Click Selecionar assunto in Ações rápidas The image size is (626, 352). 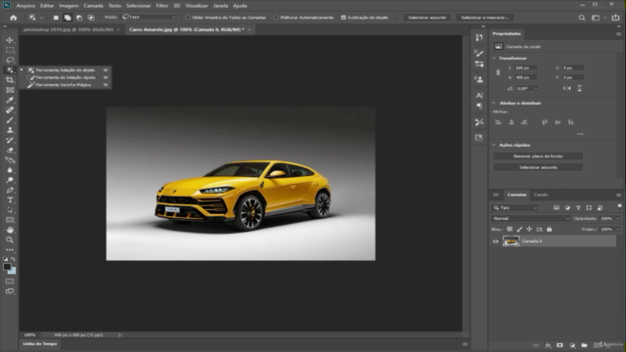click(538, 167)
